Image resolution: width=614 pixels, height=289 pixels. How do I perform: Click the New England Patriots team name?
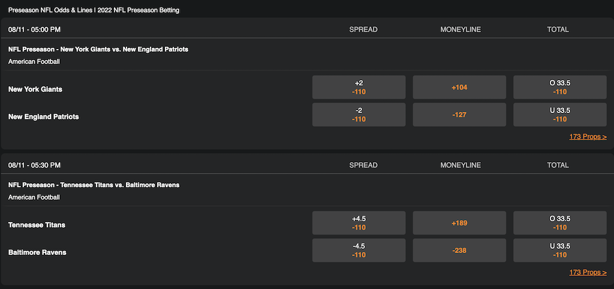coord(44,117)
